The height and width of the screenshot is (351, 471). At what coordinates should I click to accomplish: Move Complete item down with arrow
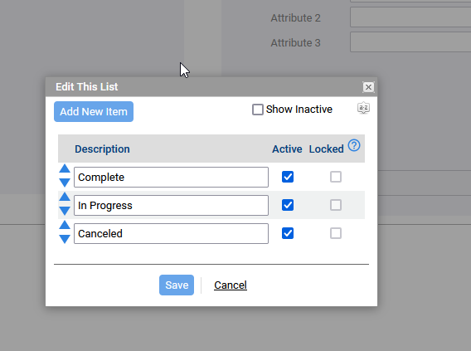65,183
